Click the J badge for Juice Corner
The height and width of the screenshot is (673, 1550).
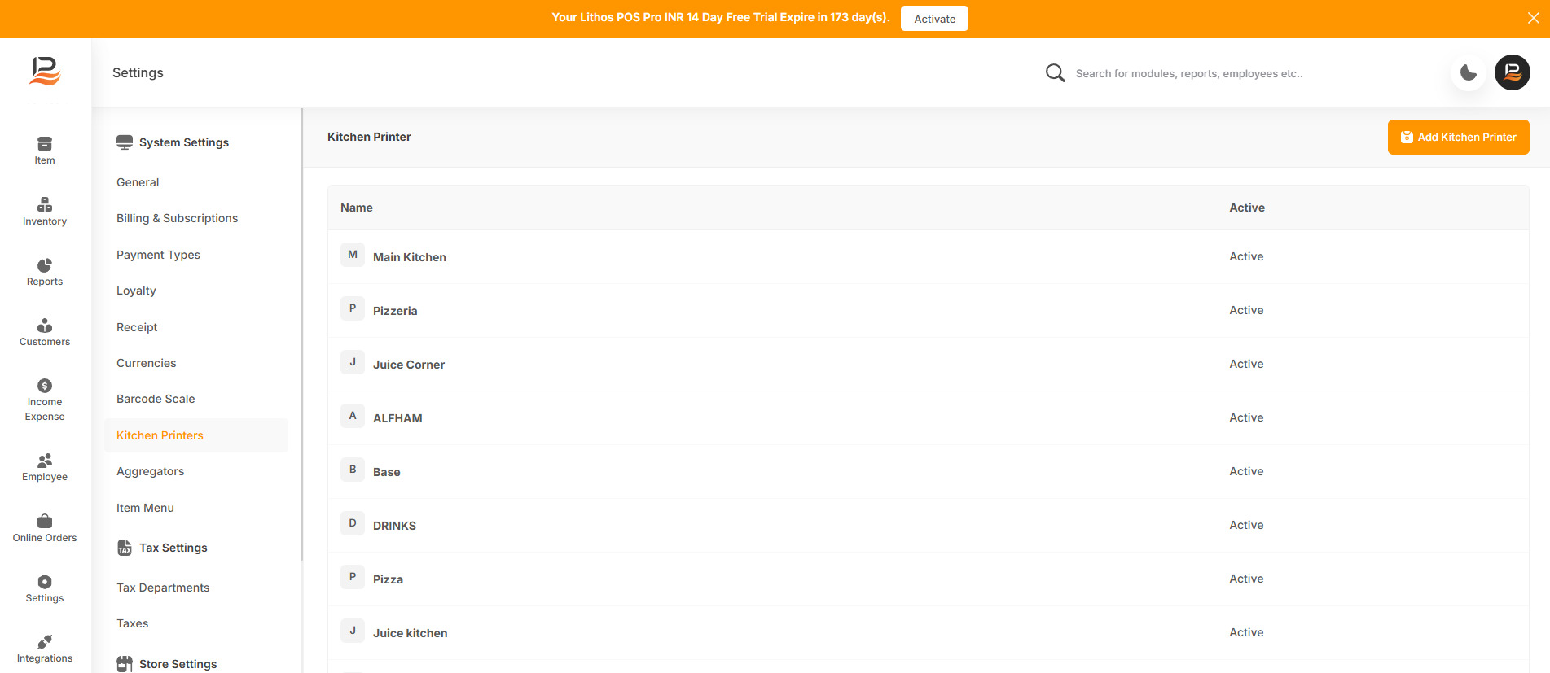pos(353,362)
